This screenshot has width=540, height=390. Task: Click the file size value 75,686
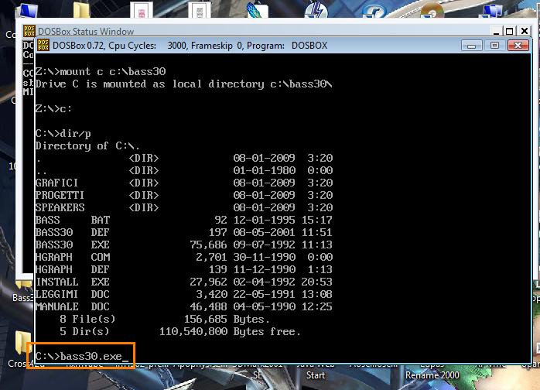[208, 245]
